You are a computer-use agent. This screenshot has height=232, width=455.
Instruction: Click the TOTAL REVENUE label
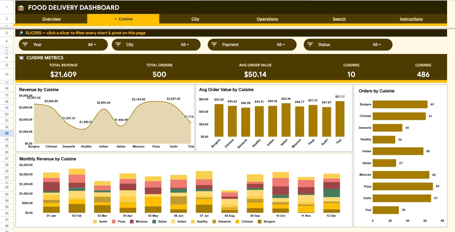coord(63,65)
